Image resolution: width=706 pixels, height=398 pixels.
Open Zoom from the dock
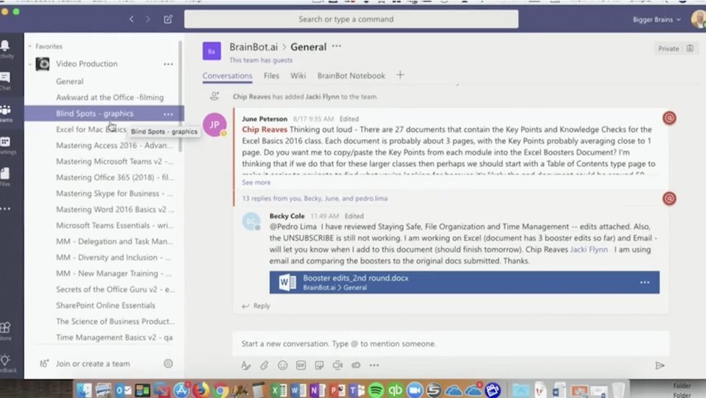[414, 390]
